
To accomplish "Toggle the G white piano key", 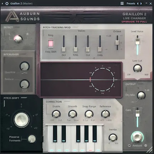I will pos(82,147).
